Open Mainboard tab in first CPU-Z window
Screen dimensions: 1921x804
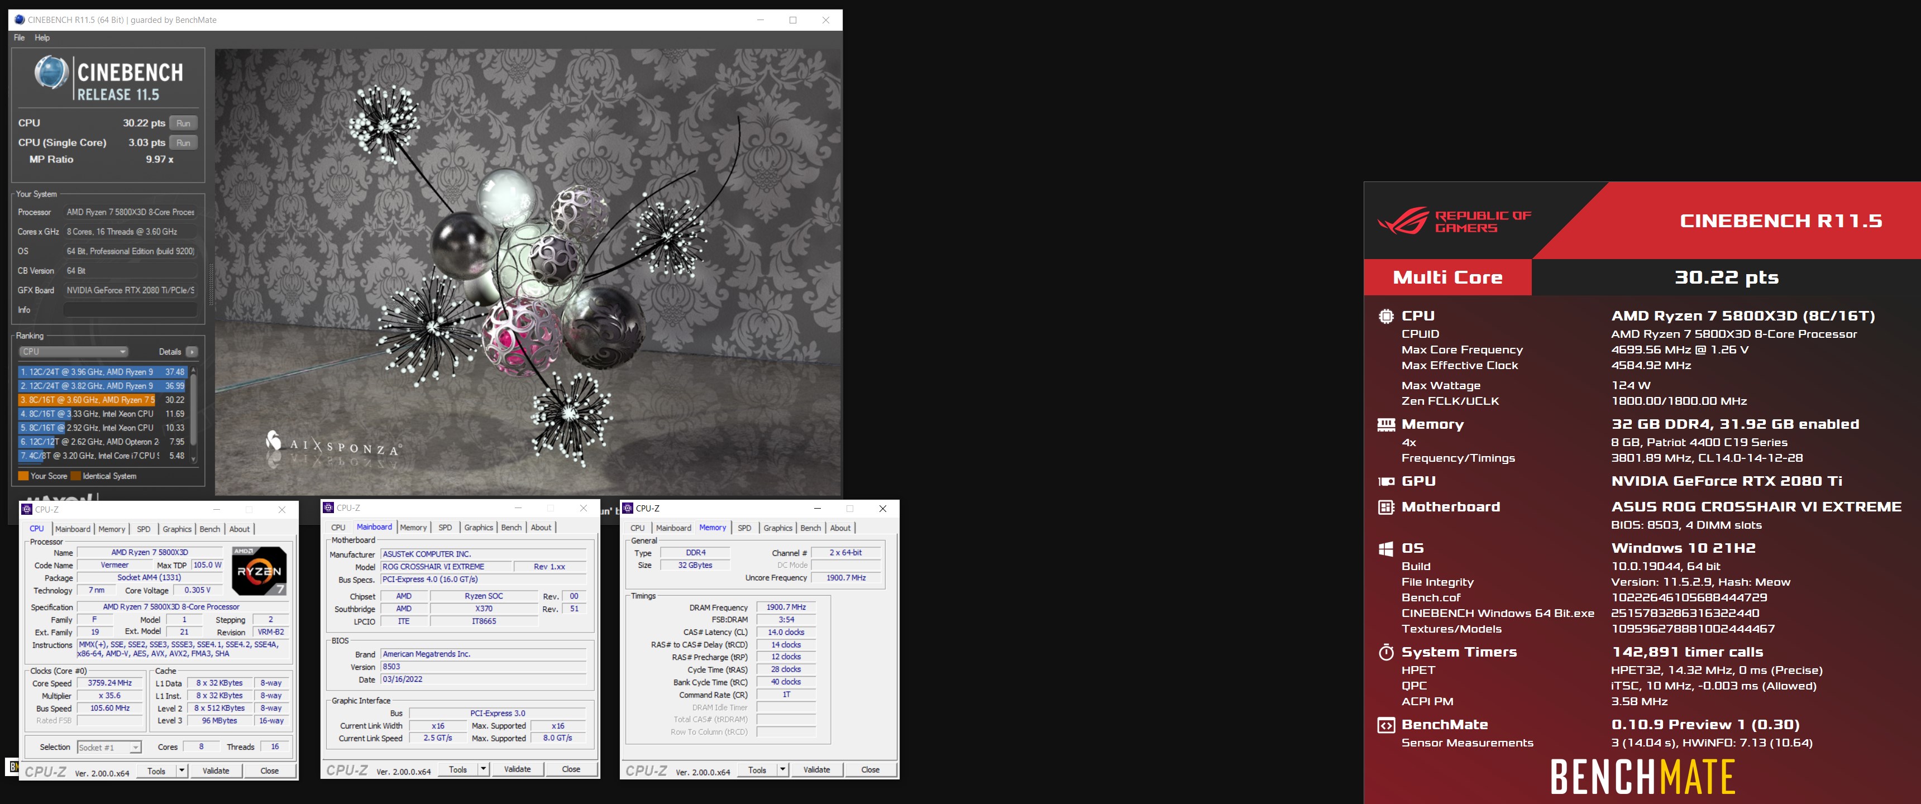(73, 529)
